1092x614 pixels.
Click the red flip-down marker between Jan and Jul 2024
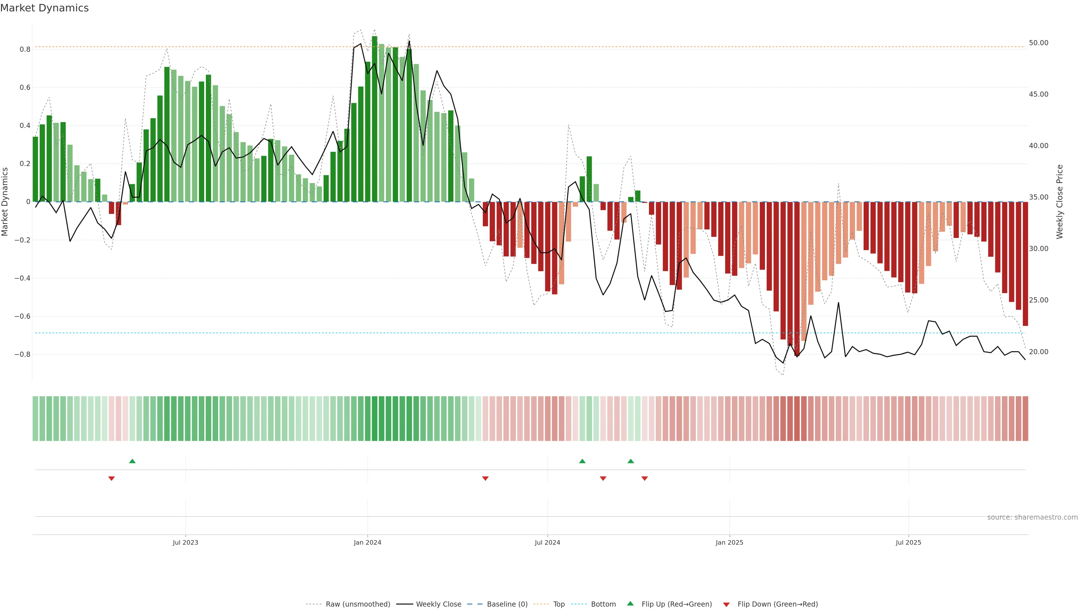(485, 478)
